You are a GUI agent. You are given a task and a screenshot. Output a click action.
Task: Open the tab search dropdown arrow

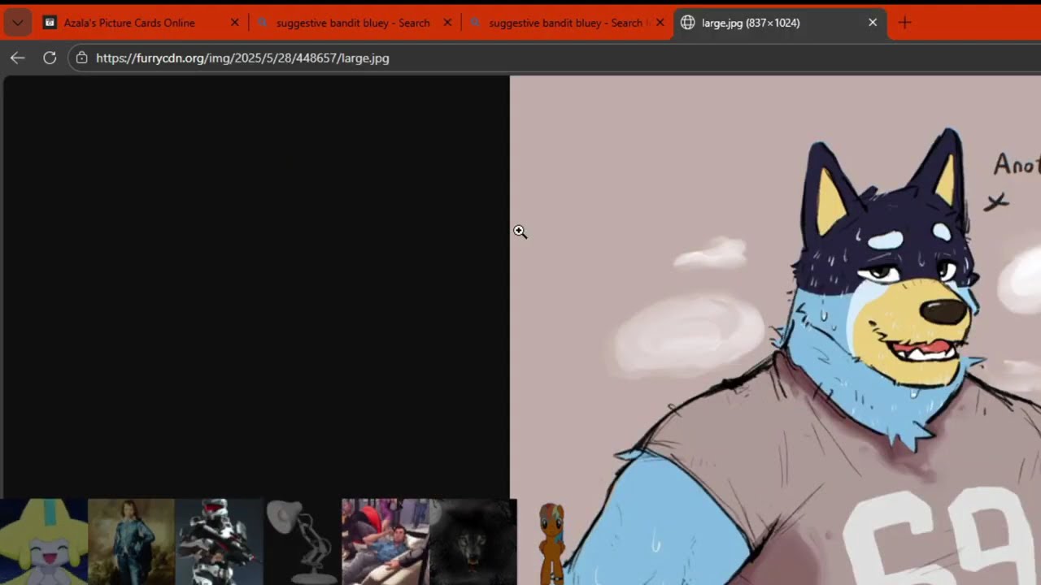click(17, 23)
